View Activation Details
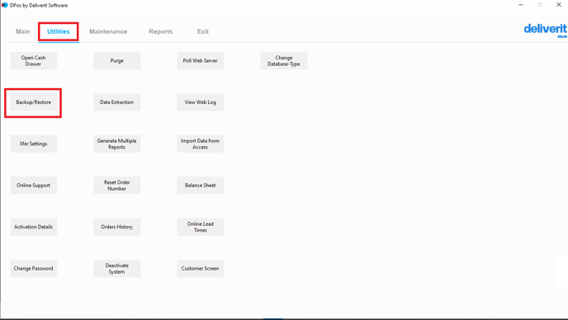The image size is (568, 320). pyautogui.click(x=33, y=227)
